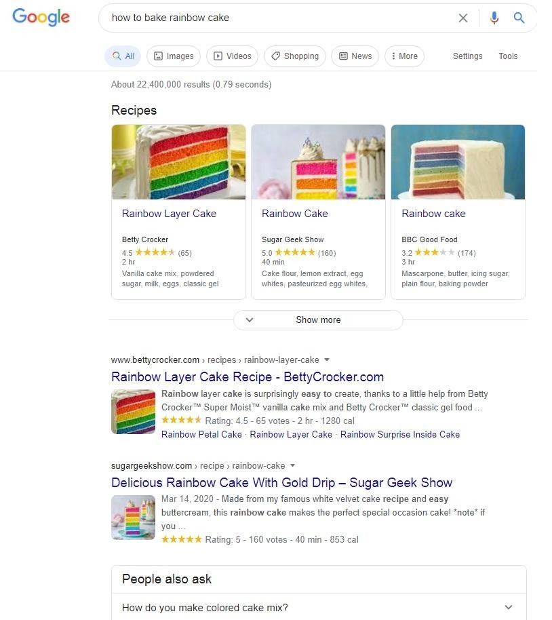Open the More search options menu
Viewport: 552px width, 620px height.
(404, 56)
